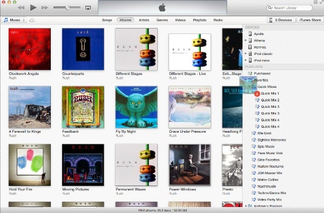Open the Grace Under Pressure album
Viewport: 324px width, 213px height.
tap(190, 107)
